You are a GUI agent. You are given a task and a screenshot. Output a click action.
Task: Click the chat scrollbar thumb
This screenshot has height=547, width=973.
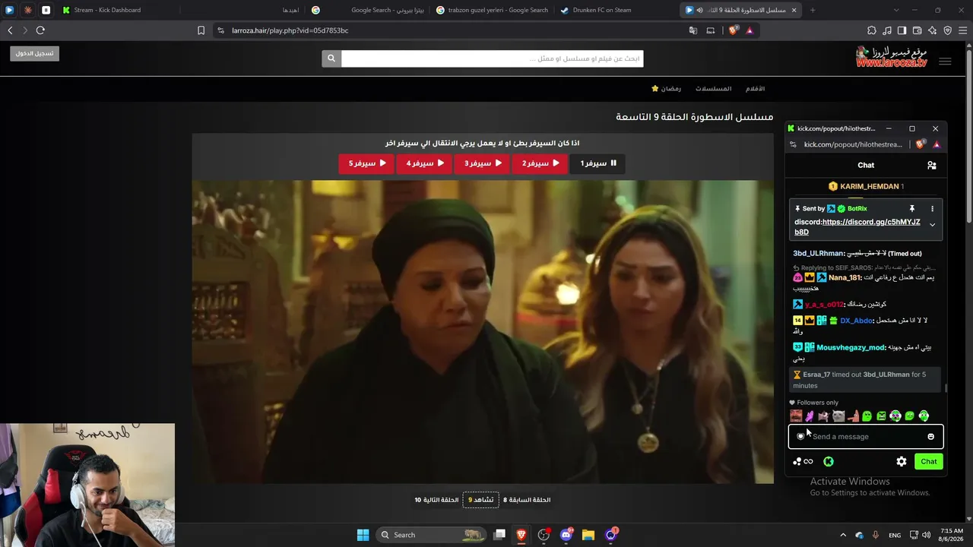pos(946,388)
